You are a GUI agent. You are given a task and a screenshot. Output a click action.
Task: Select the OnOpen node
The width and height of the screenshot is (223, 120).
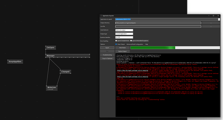pyautogui.click(x=50, y=48)
